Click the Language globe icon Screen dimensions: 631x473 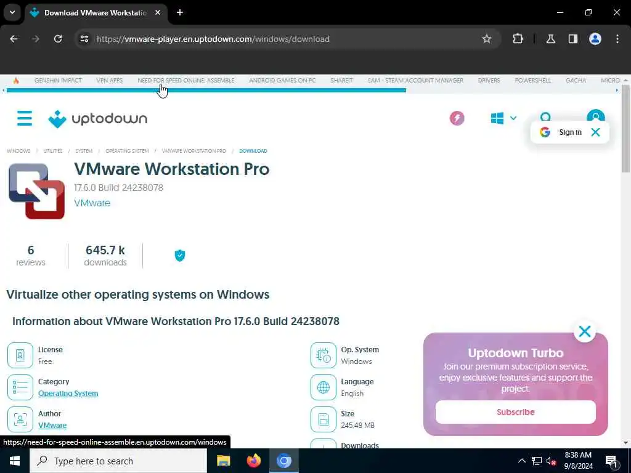click(323, 387)
